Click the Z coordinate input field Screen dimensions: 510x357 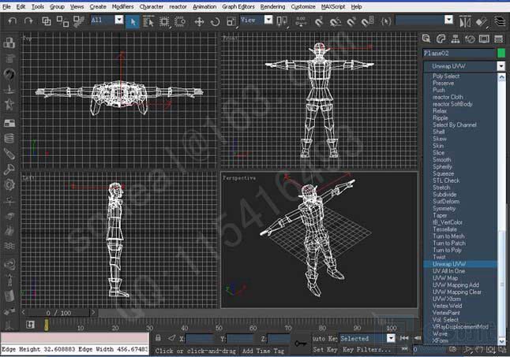point(279,339)
